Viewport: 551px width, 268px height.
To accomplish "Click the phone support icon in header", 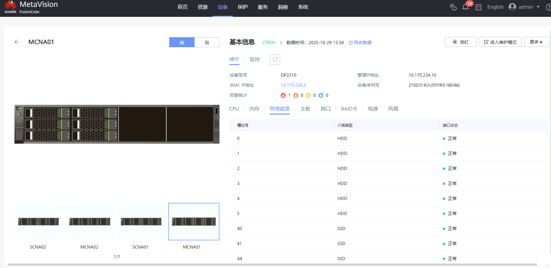I will 453,7.
